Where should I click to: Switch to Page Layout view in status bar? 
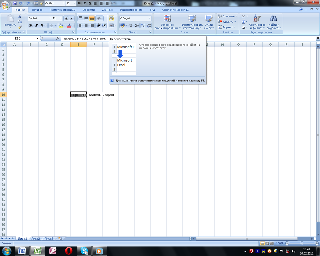pos(267,243)
